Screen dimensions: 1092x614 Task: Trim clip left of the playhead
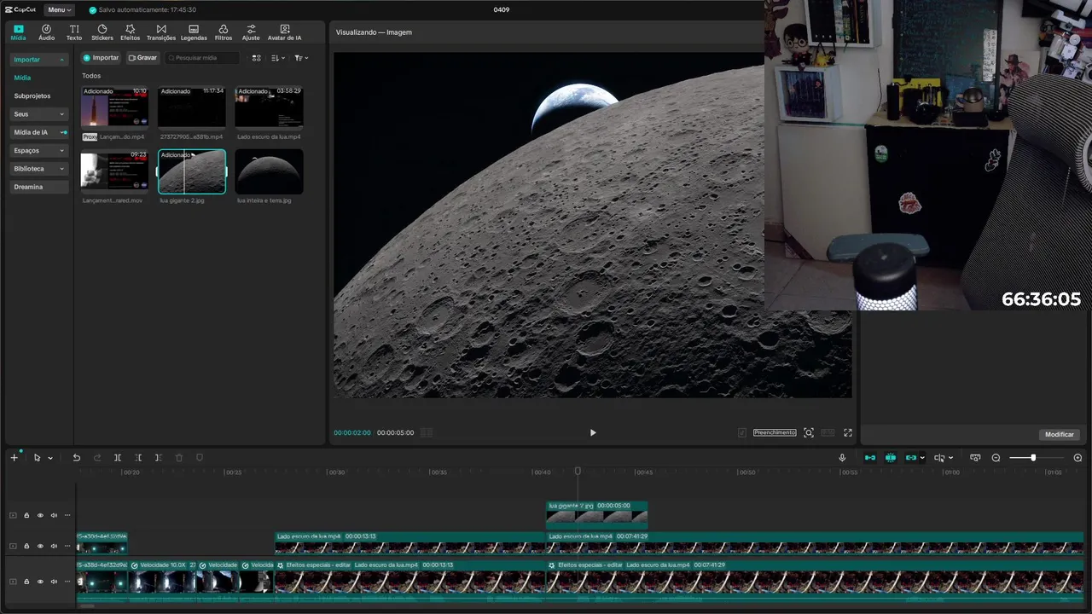tap(138, 458)
